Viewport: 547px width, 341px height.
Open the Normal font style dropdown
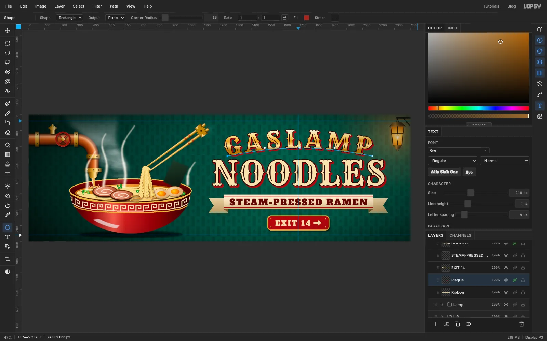[504, 161]
